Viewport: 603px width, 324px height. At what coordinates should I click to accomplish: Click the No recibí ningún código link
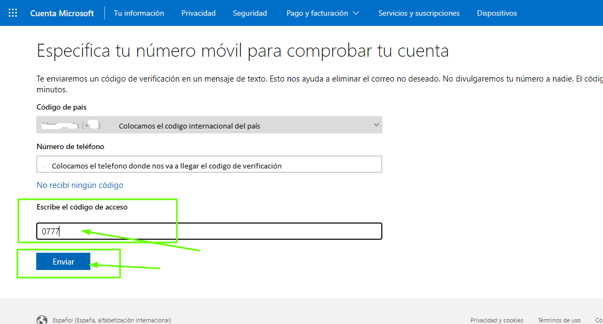pos(80,185)
